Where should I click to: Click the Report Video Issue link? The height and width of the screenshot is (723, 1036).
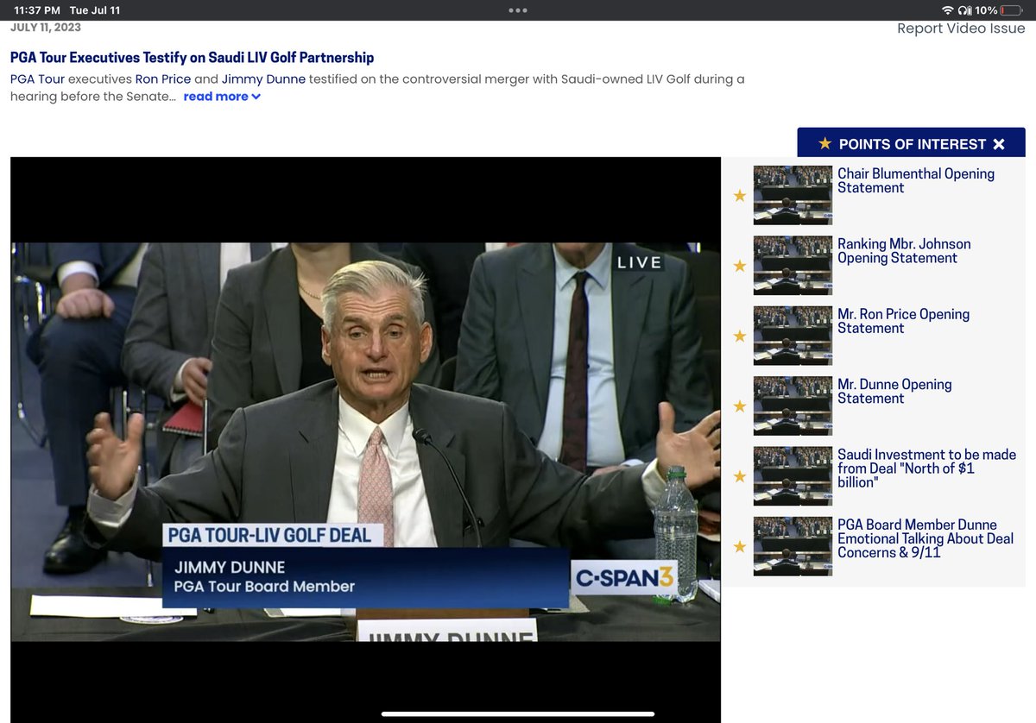coord(961,28)
